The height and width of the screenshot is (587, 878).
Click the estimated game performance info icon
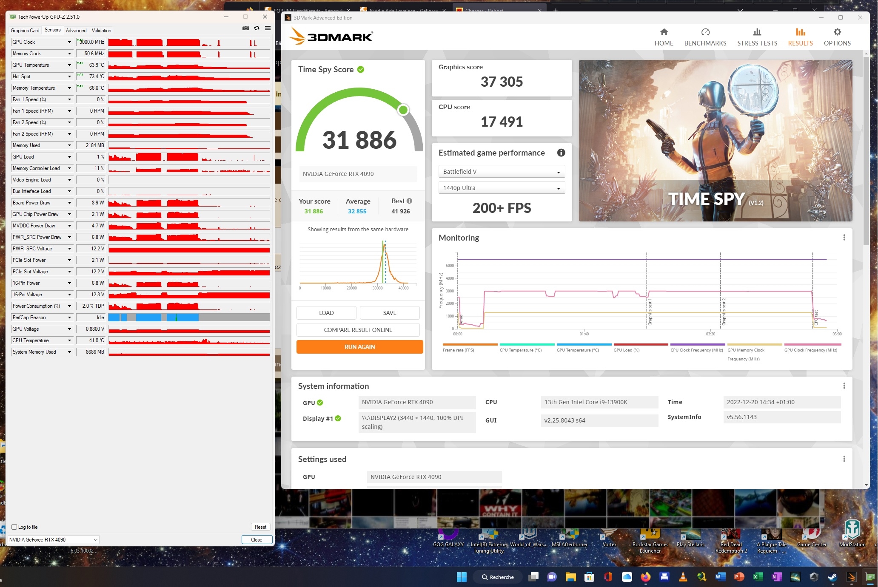point(561,153)
